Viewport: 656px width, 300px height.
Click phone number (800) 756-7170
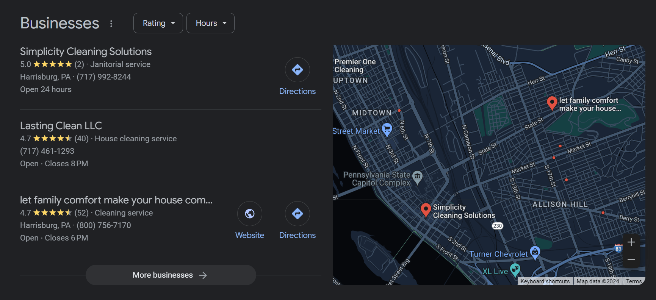pyautogui.click(x=104, y=225)
